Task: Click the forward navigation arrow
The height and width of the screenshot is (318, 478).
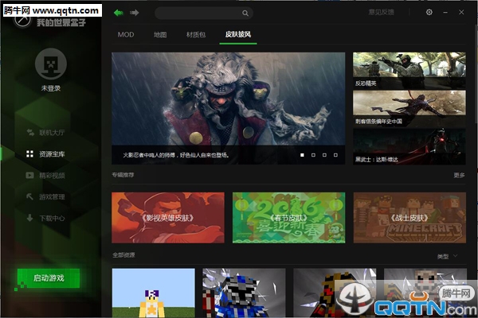Action: [x=135, y=13]
